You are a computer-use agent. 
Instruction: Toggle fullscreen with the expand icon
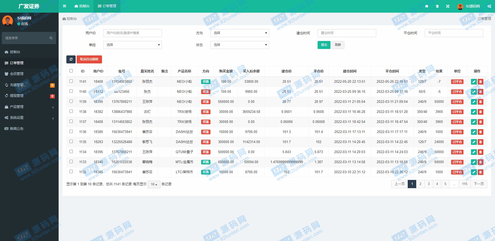coord(448,6)
